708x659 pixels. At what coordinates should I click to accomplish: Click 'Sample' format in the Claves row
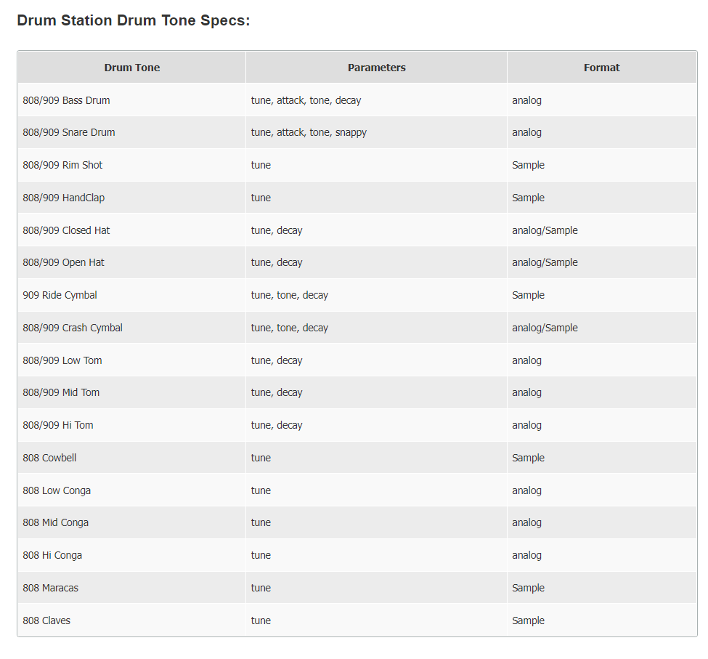(x=602, y=620)
